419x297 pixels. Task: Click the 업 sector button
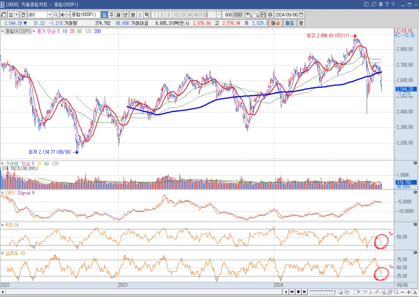(x=11, y=15)
